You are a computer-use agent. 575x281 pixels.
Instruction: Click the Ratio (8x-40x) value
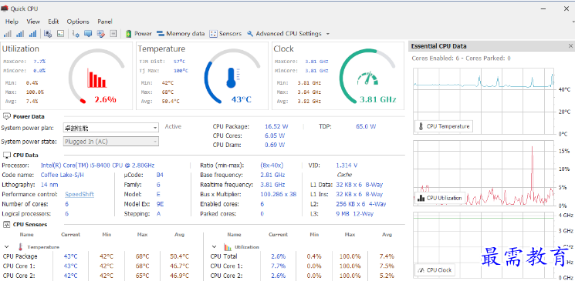click(272, 166)
